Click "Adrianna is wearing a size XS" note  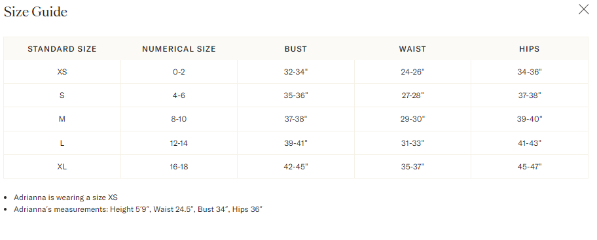[x=66, y=197]
